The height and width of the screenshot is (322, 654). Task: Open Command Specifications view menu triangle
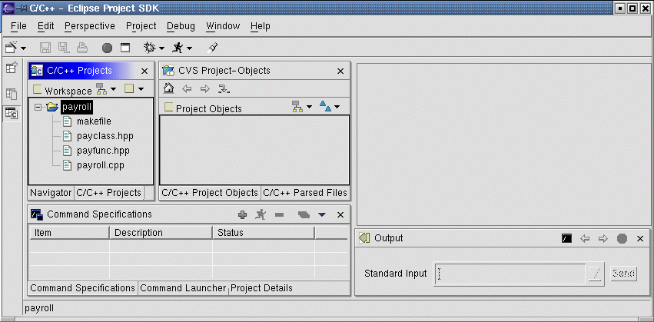click(322, 215)
